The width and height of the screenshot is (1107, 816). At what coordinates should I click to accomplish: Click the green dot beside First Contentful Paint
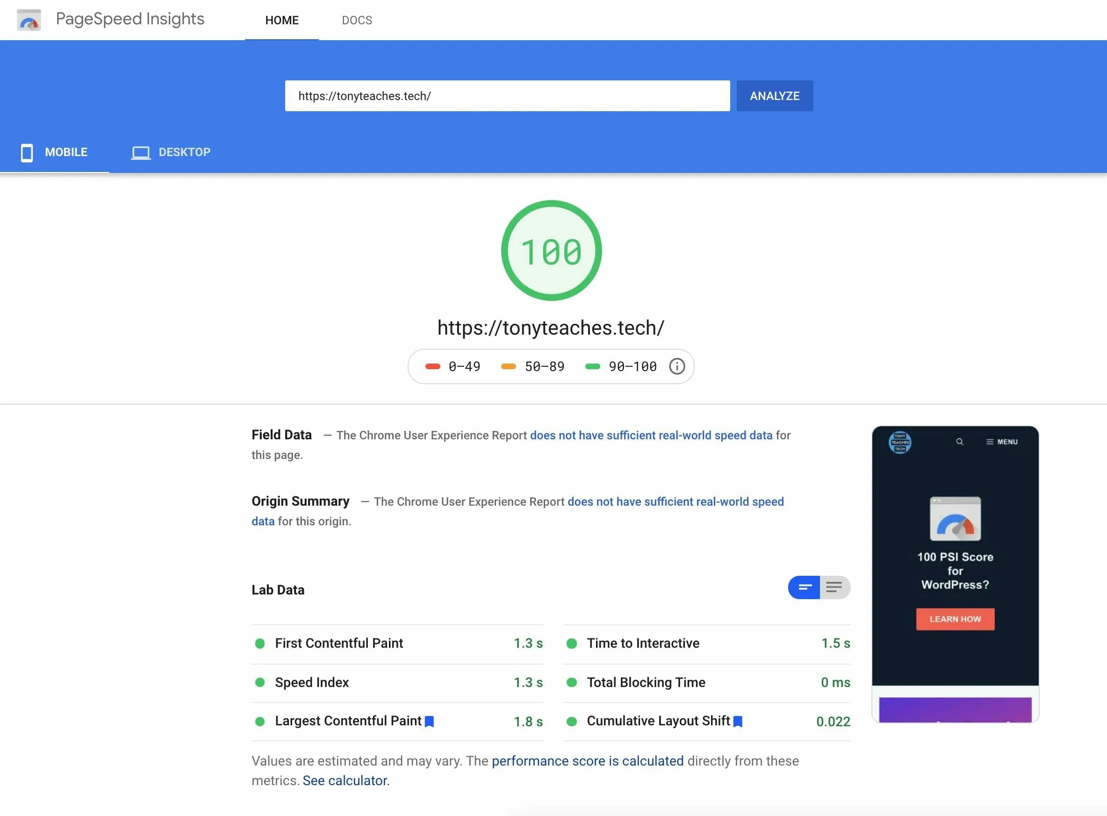coord(260,643)
